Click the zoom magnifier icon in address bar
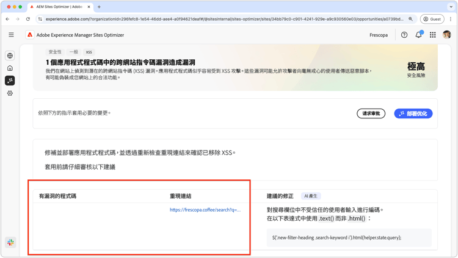The image size is (458, 258). [410, 19]
